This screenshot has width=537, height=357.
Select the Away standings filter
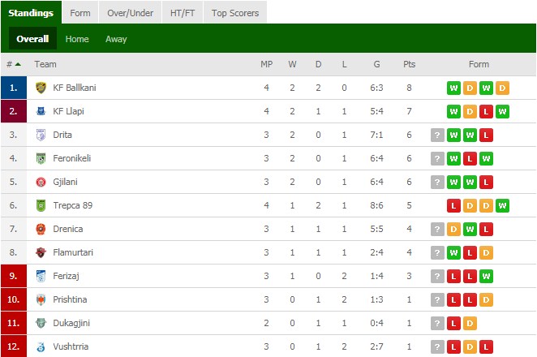(x=116, y=39)
